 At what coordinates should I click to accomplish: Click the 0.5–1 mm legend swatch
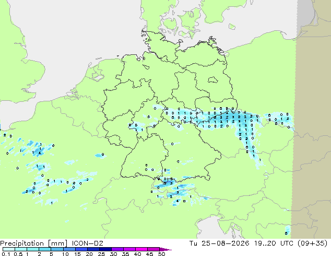pyautogui.click(x=21, y=249)
